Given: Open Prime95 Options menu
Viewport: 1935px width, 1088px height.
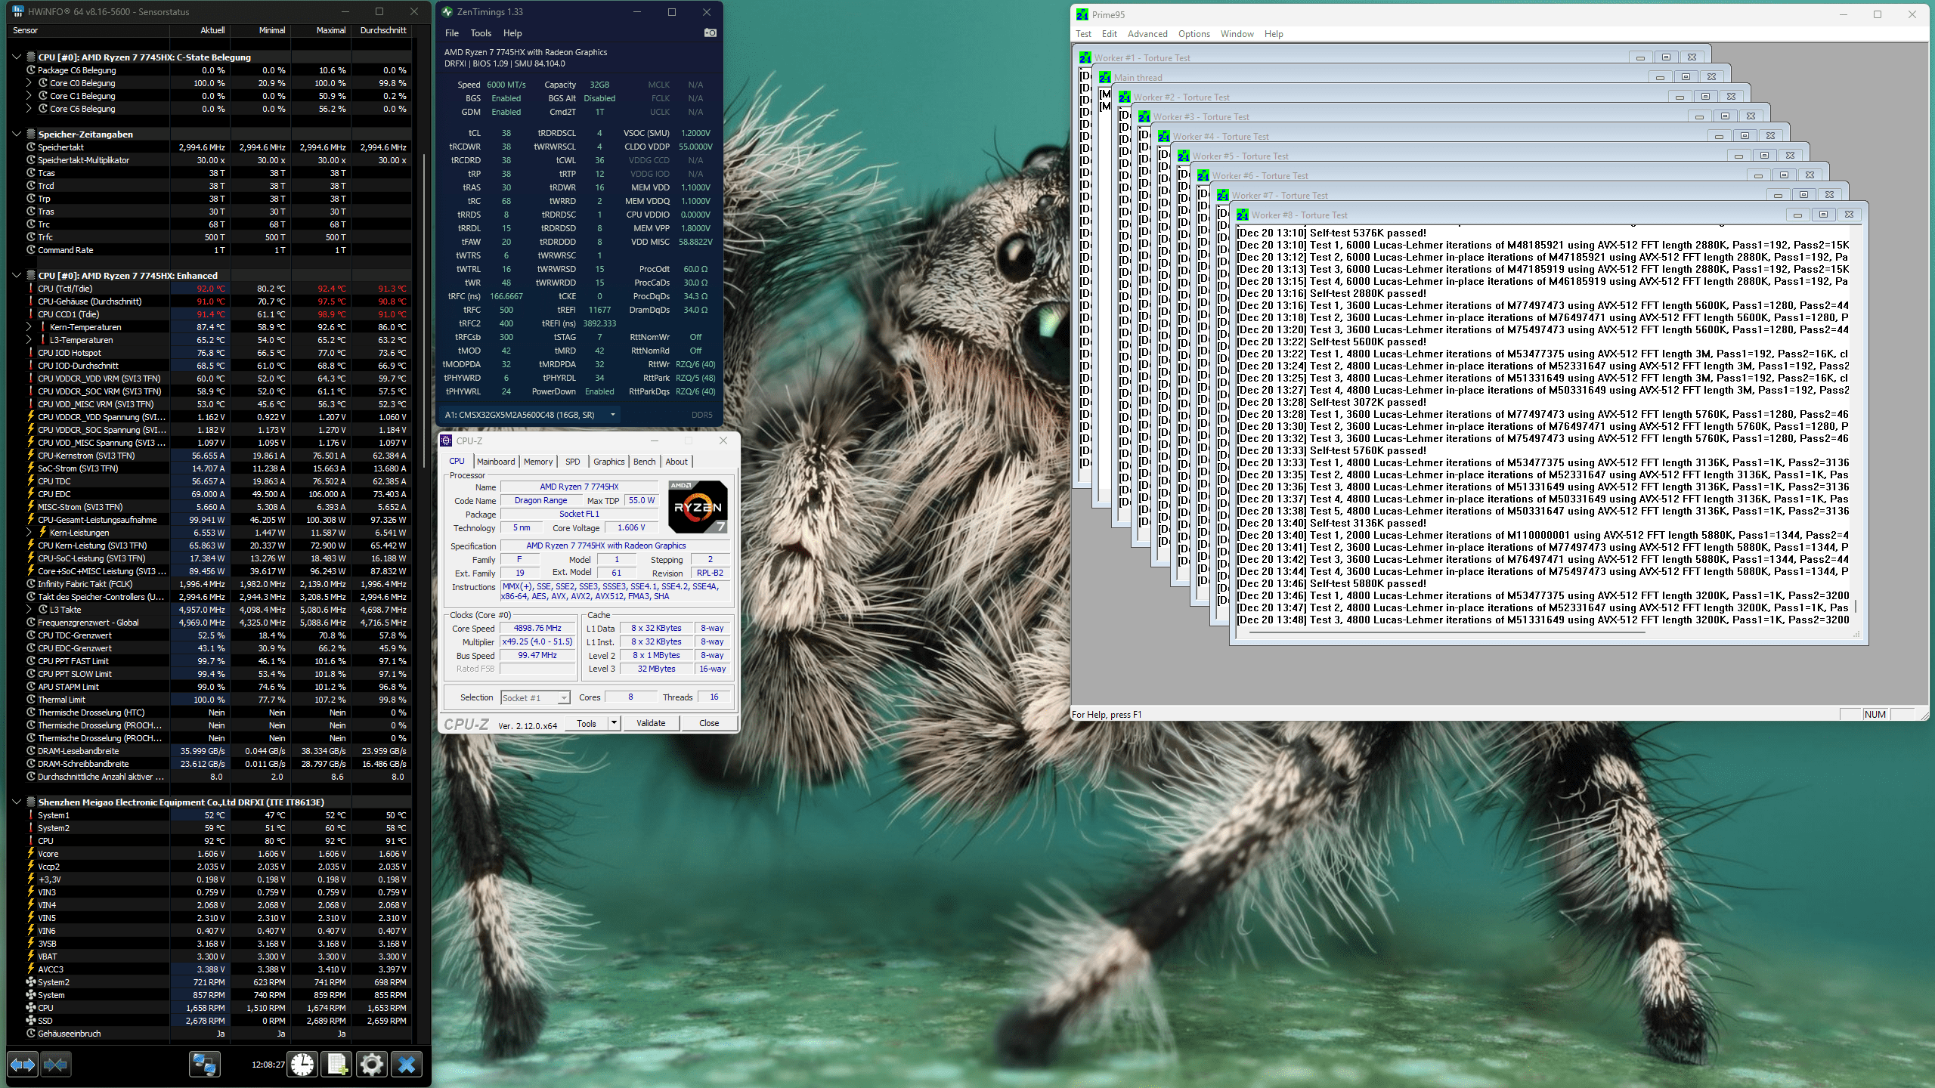Looking at the screenshot, I should click(1194, 34).
